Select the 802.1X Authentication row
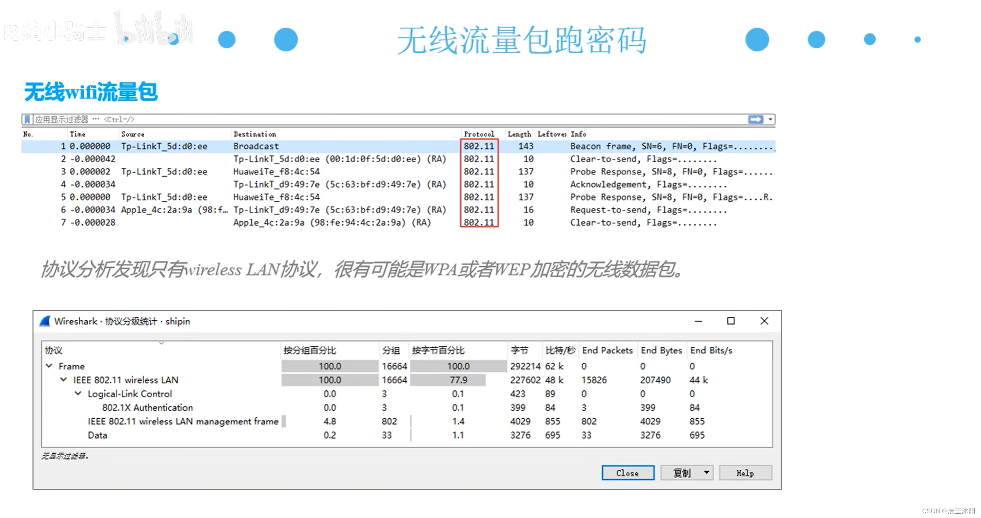This screenshot has width=981, height=518. coord(407,408)
